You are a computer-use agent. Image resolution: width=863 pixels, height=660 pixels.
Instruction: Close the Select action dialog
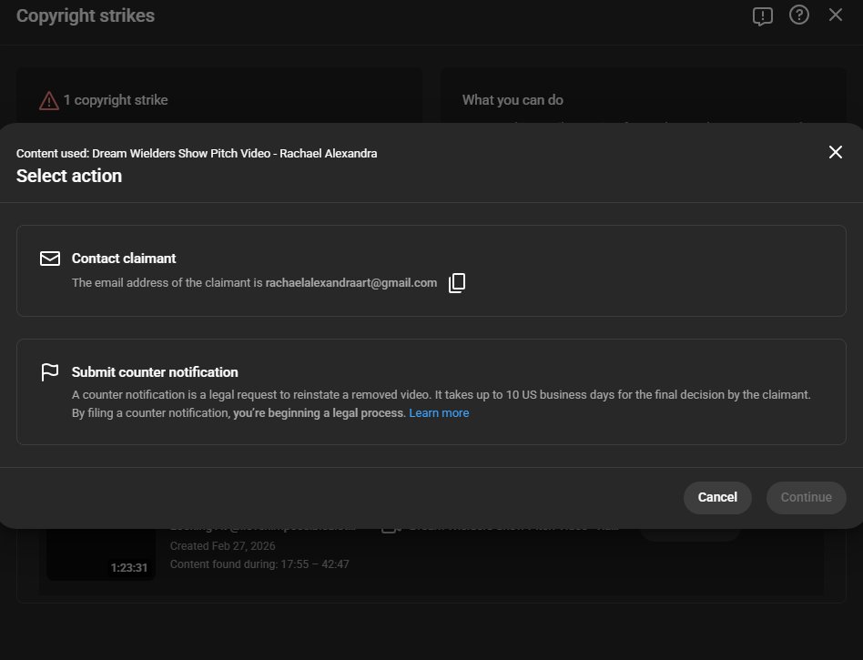[835, 152]
